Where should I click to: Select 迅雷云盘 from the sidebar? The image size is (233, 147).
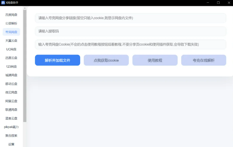[11, 58]
